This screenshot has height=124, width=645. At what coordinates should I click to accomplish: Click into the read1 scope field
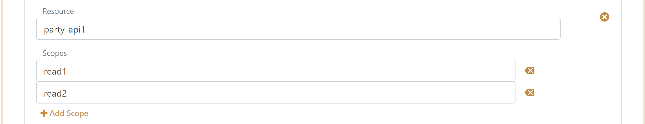click(x=275, y=71)
